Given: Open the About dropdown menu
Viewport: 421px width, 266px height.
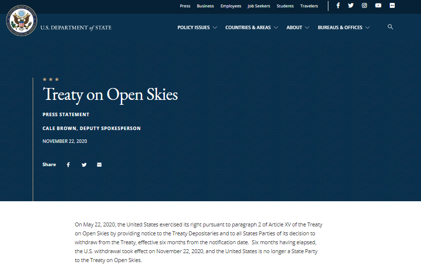Looking at the screenshot, I should pyautogui.click(x=298, y=28).
